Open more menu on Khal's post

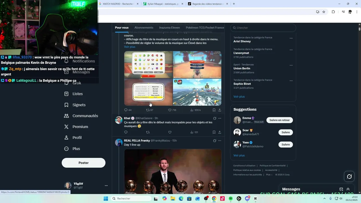pyautogui.click(x=220, y=118)
